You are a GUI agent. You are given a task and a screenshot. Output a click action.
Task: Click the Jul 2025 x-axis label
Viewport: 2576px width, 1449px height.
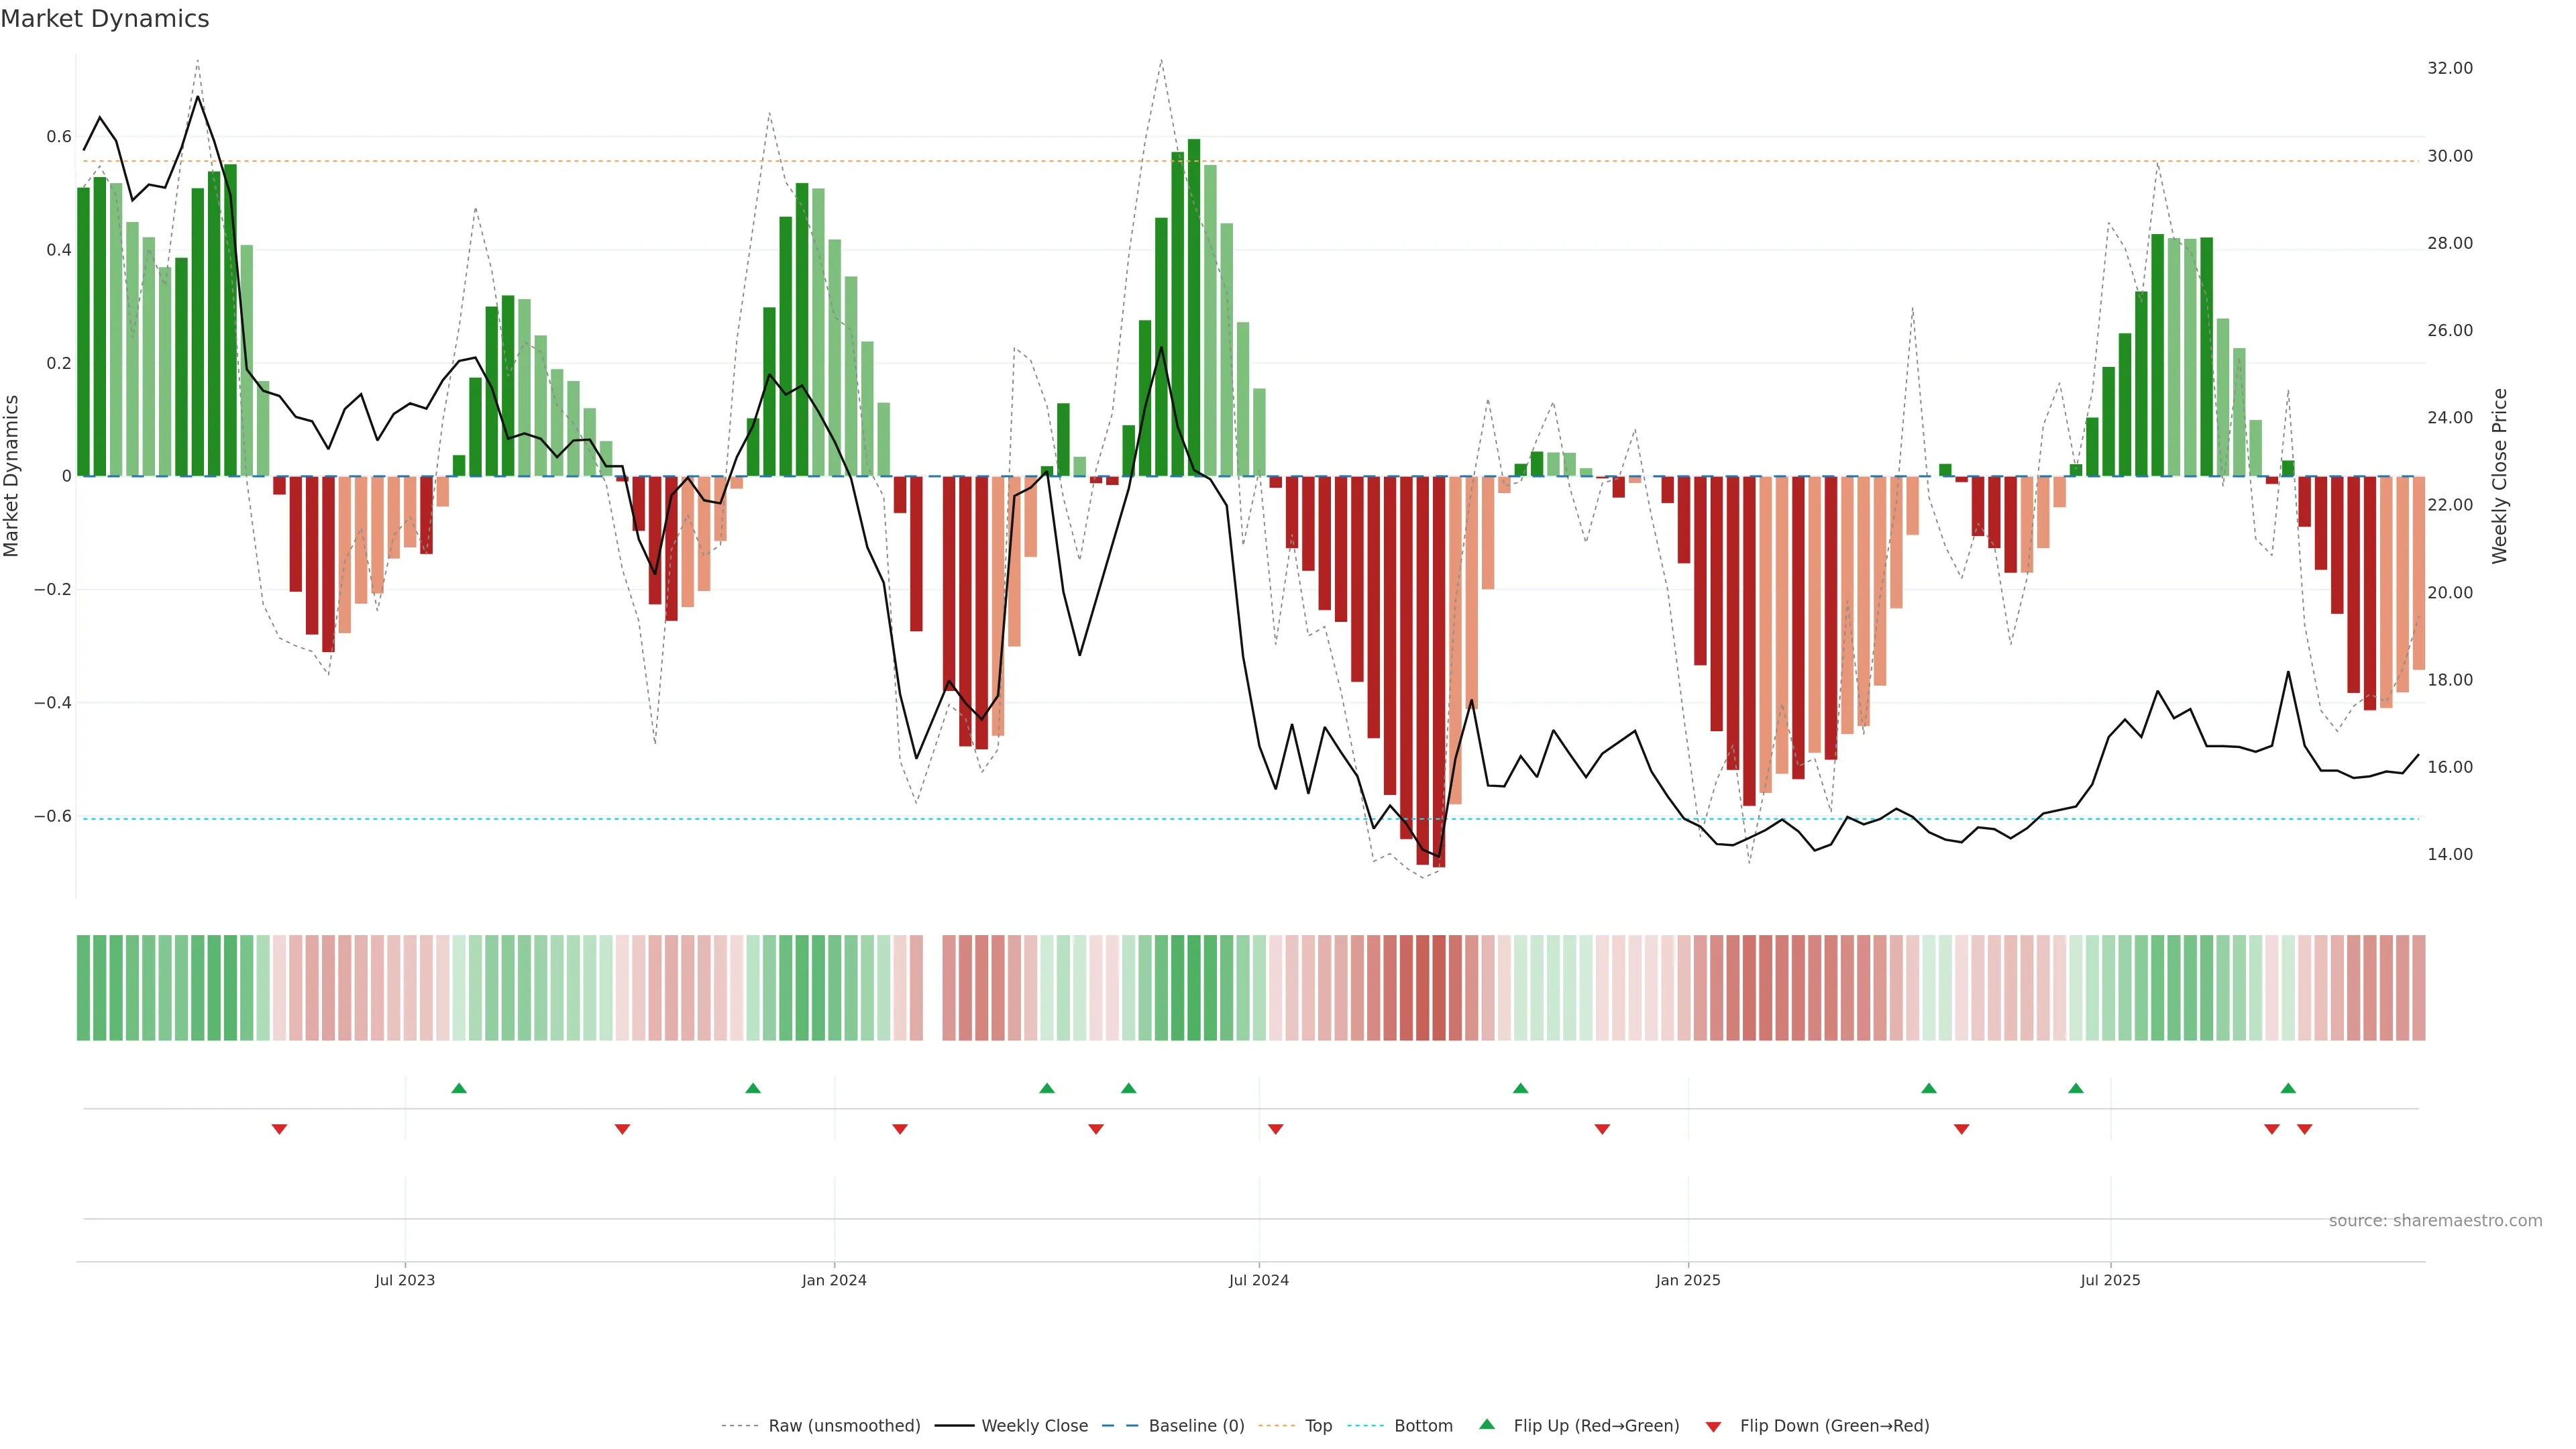2110,1280
